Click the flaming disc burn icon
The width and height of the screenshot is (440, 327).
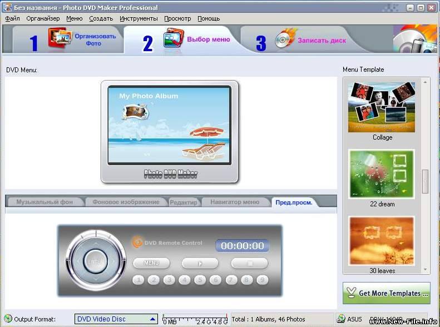point(286,38)
